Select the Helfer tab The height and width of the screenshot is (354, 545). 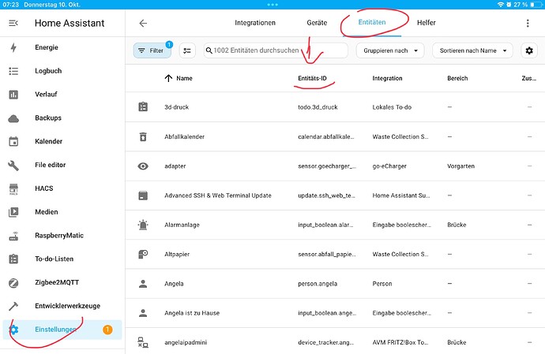[426, 24]
